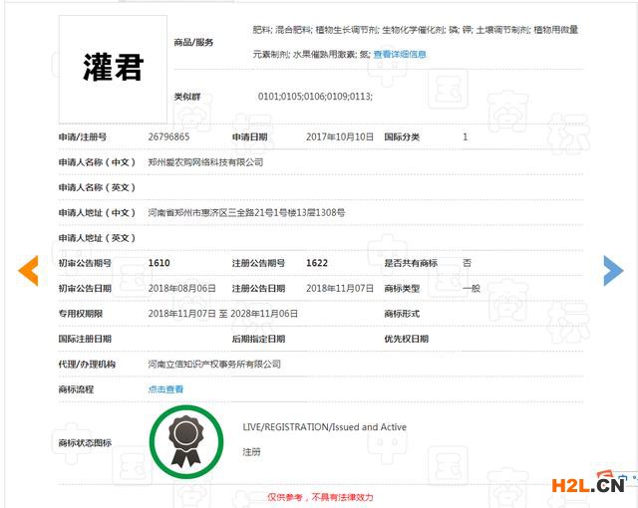Select registration announcement date 2018年11月07日
Viewport: 638px width, 508px height.
click(x=340, y=288)
